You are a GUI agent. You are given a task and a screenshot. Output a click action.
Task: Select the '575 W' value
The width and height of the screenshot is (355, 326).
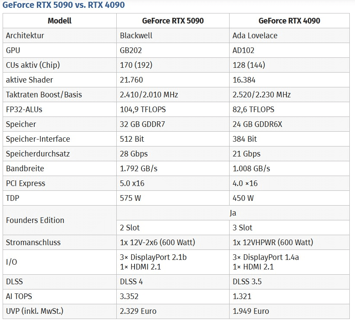(130, 198)
